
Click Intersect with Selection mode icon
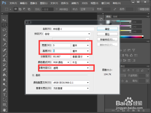pos(29,9)
